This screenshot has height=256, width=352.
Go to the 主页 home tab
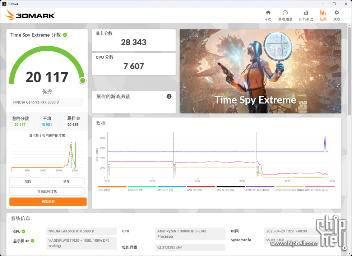tap(268, 15)
